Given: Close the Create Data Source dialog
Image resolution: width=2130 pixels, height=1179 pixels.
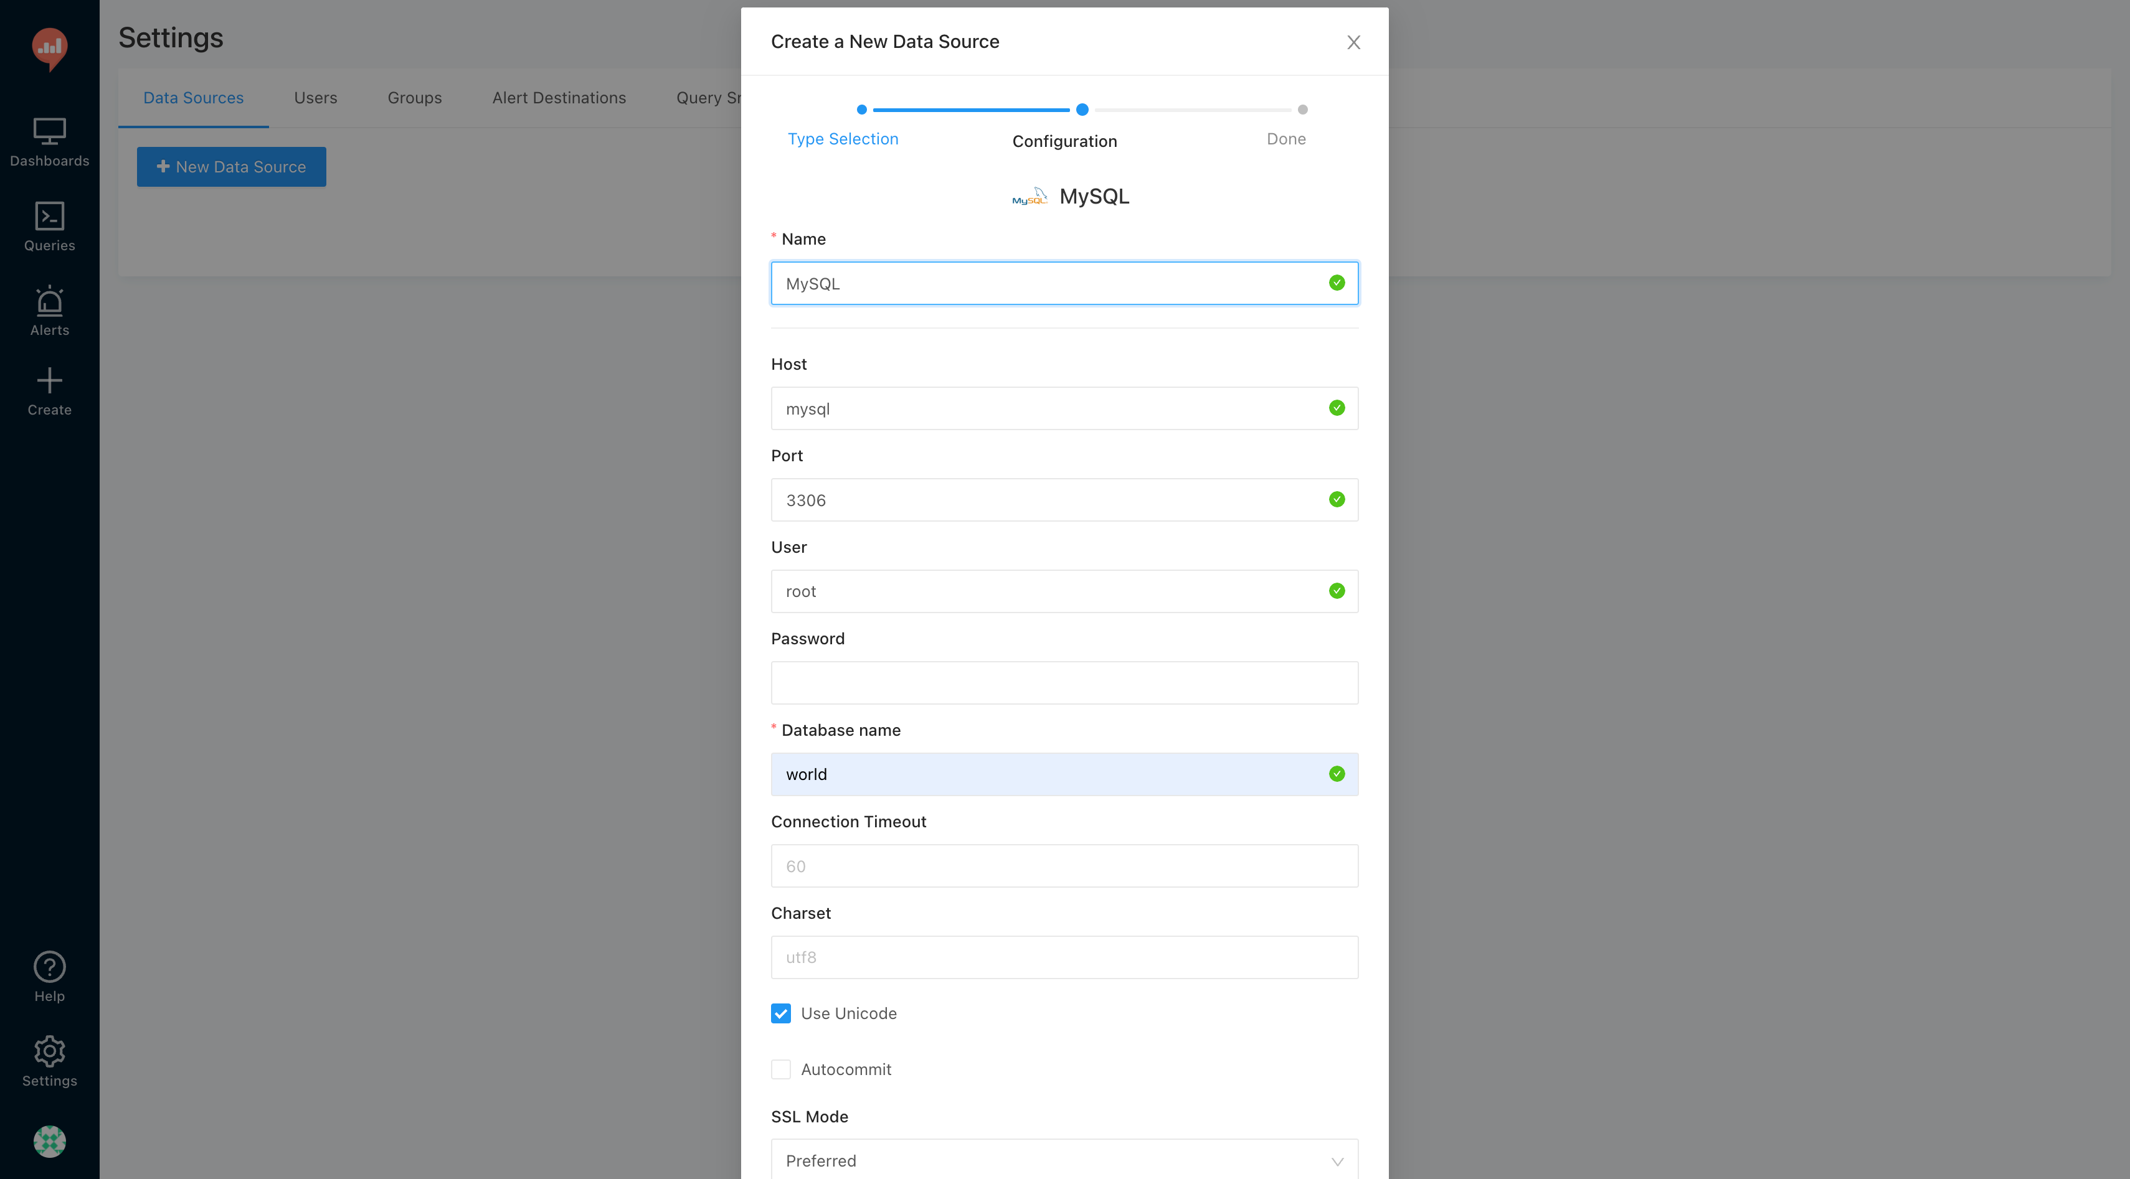Looking at the screenshot, I should pos(1353,42).
